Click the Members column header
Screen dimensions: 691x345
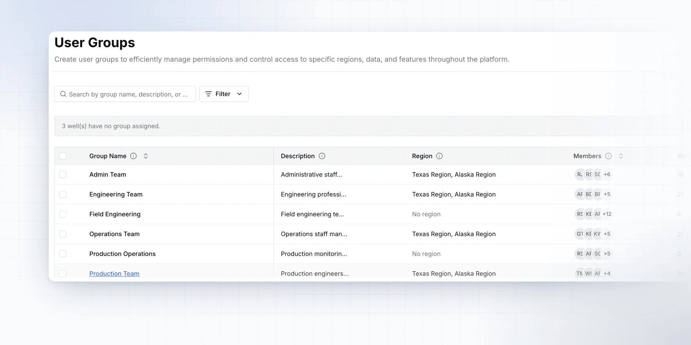587,156
